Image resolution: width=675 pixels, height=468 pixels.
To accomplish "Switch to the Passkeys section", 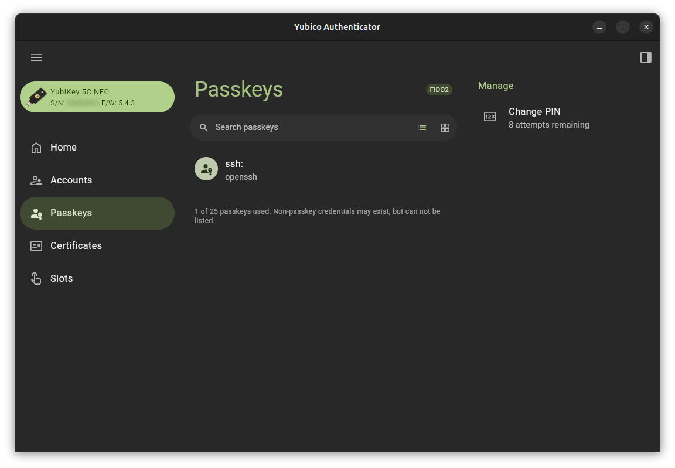I will (x=71, y=213).
